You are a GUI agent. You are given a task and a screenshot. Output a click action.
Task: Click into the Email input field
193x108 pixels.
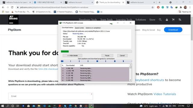[x=51, y=96]
